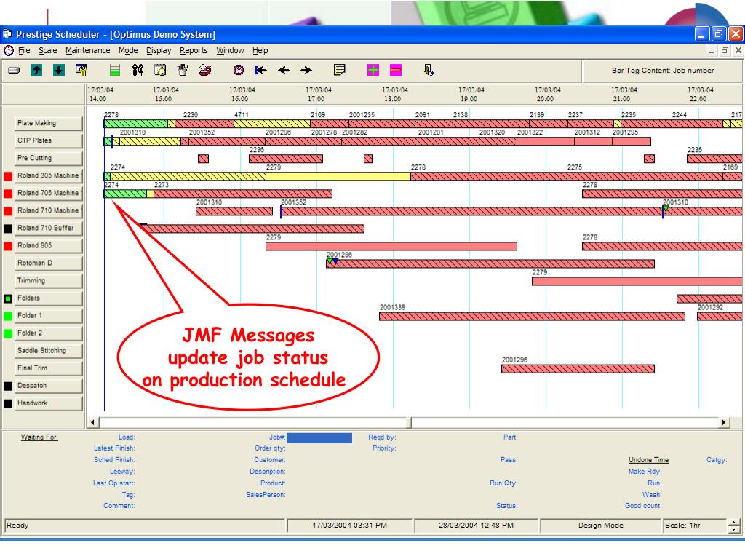Click the grey bar icon in toolbar
Image resolution: width=745 pixels, height=559 pixels.
point(14,71)
